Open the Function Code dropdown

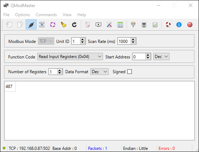point(70,57)
